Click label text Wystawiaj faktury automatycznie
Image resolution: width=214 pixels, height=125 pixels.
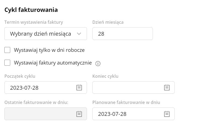[53, 63]
